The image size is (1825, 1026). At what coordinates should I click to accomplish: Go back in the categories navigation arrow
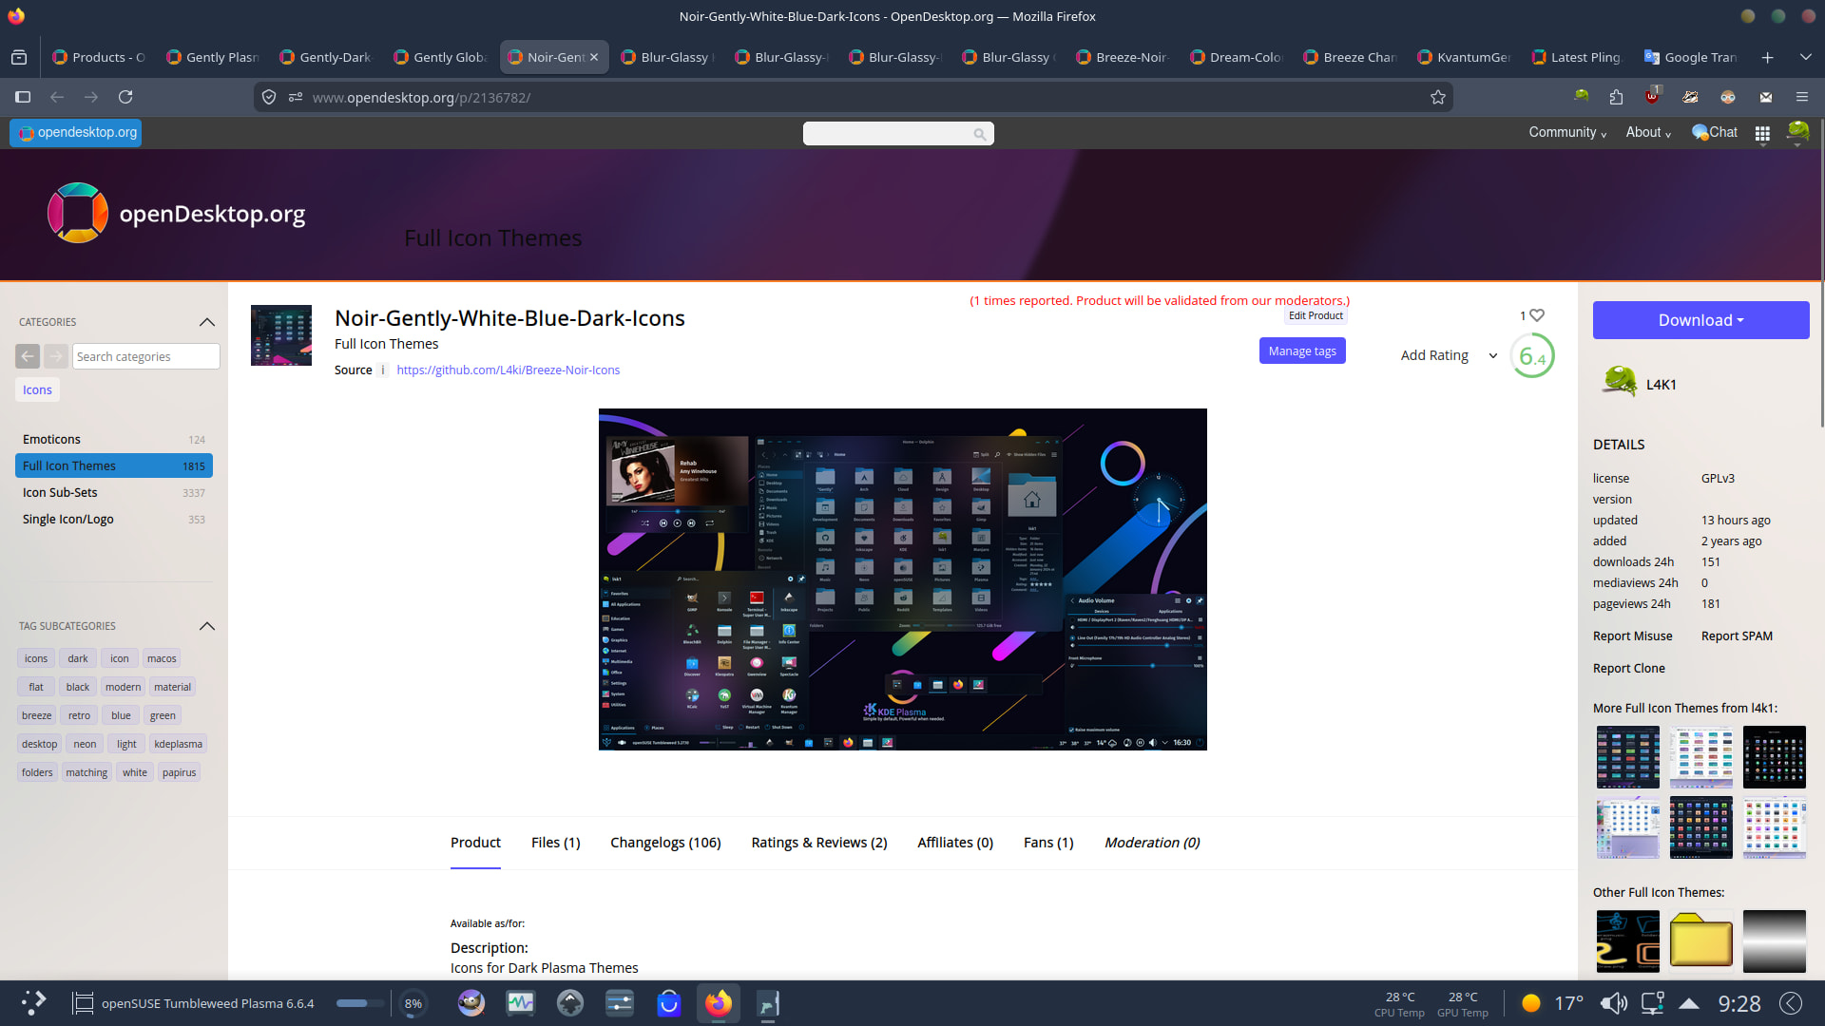pyautogui.click(x=28, y=356)
